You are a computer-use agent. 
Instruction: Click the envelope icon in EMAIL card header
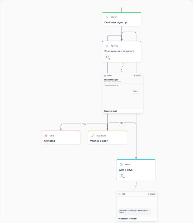click(105, 75)
